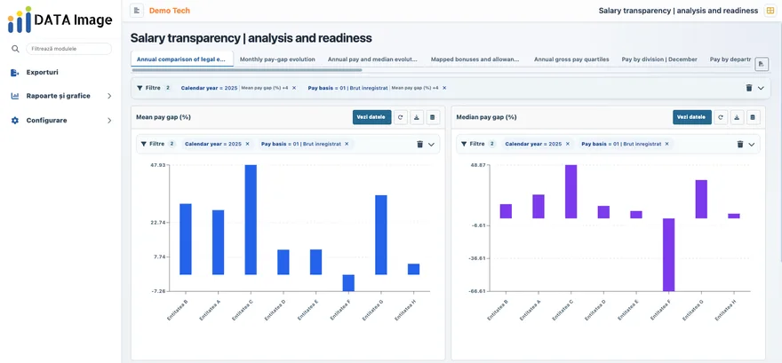Viewport: 782px width, 363px height.
Task: Click the global Filtre count badge 2
Action: coord(168,88)
